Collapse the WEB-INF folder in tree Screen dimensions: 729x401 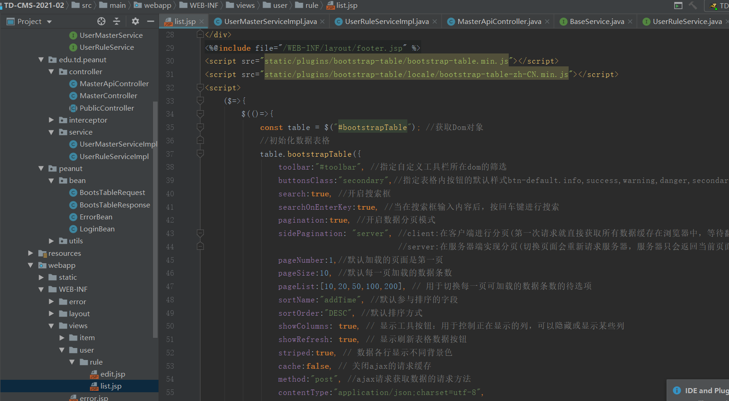pos(41,289)
